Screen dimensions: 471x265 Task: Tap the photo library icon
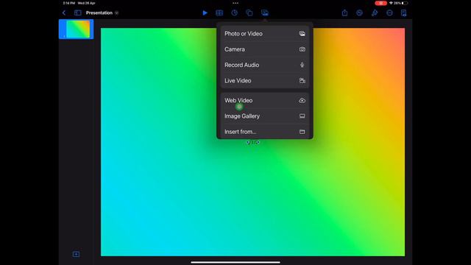tap(302, 34)
